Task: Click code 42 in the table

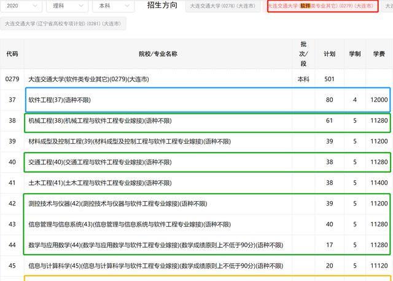Action: (x=12, y=204)
